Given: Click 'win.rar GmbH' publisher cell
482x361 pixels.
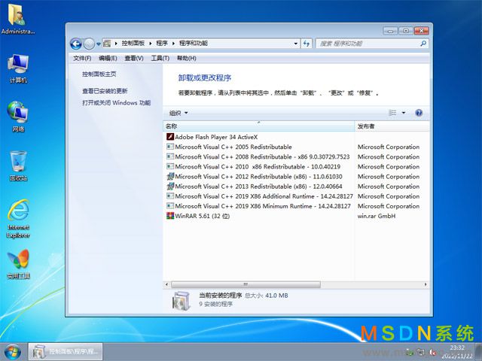Looking at the screenshot, I should tap(377, 216).
